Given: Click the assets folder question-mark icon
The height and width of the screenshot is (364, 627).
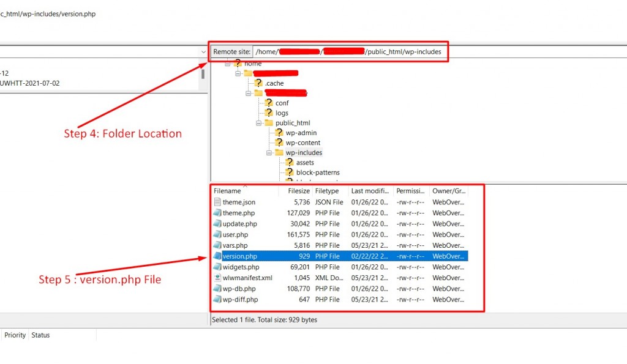Looking at the screenshot, I should (290, 163).
